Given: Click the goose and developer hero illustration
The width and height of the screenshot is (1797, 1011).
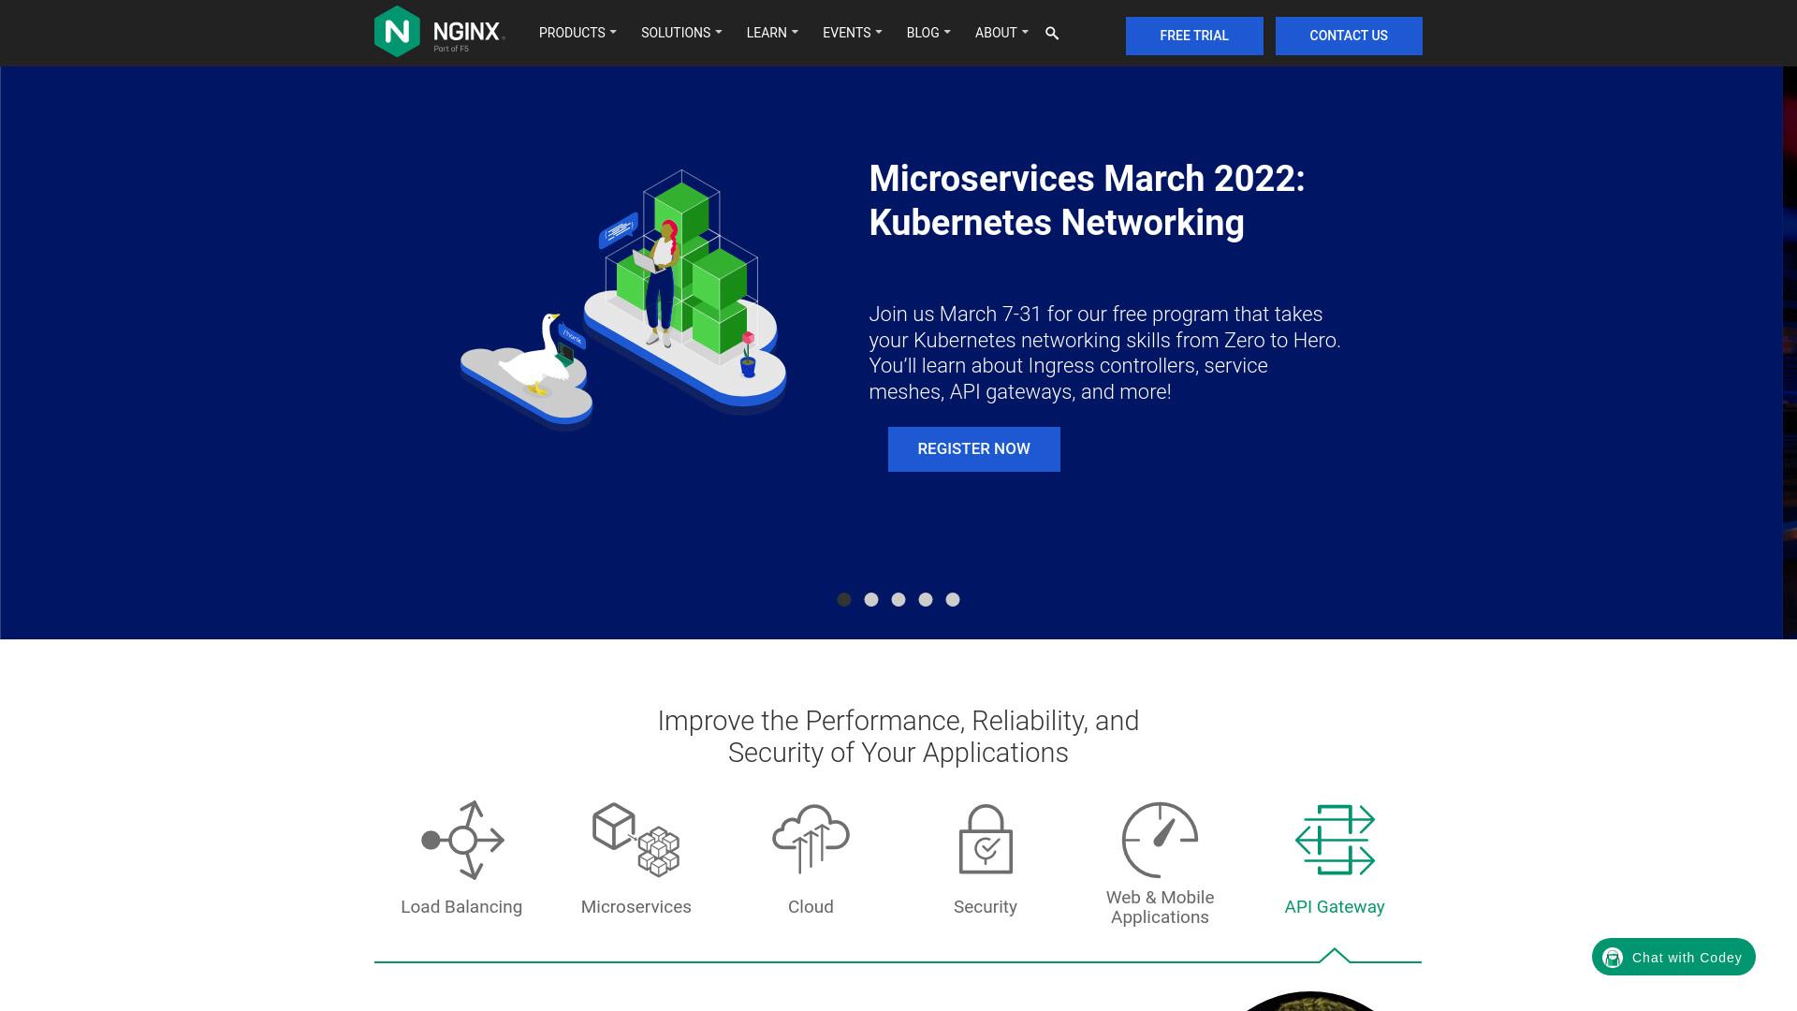Looking at the screenshot, I should tap(623, 300).
